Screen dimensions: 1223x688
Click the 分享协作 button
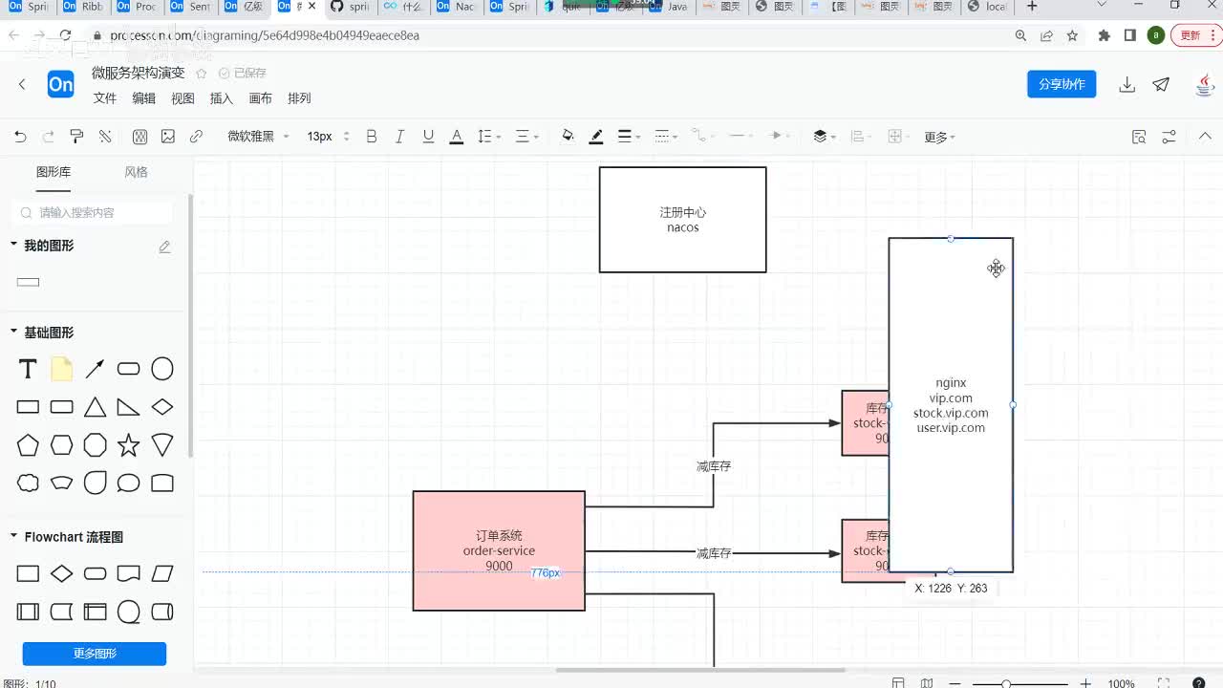[1061, 84]
